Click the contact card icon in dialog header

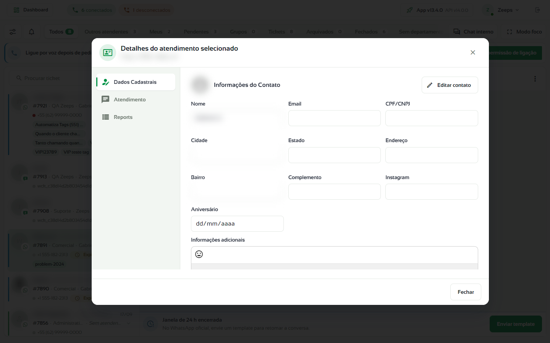coord(108,53)
